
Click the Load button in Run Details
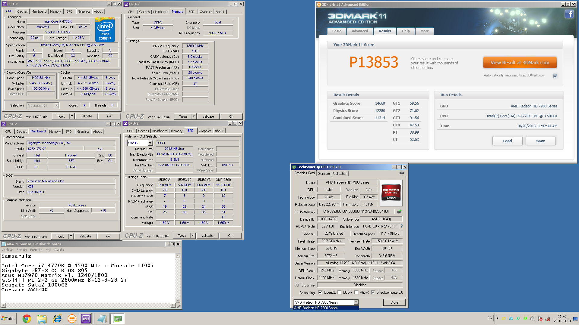click(507, 141)
